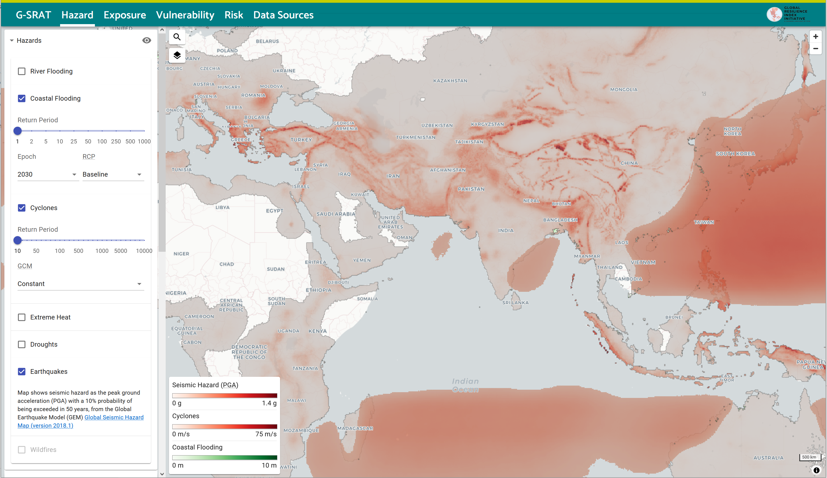The image size is (827, 478).
Task: Enable the River Flooding checkbox
Action: [22, 71]
